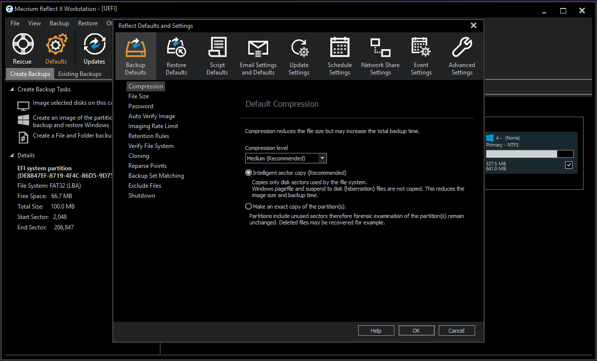Collapse the Create Backup Tasks section

pyautogui.click(x=12, y=89)
